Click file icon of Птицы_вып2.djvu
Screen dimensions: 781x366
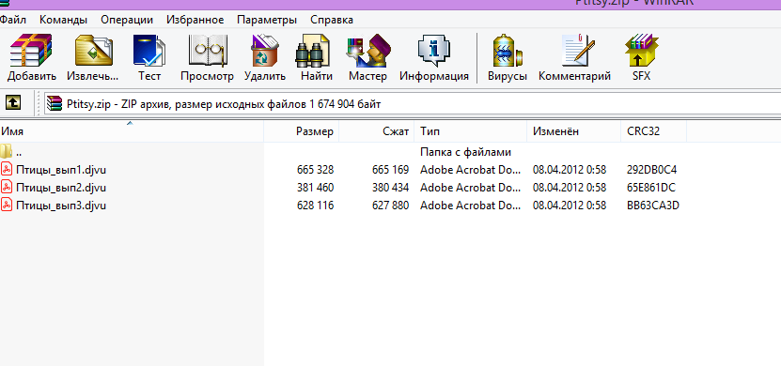6,188
